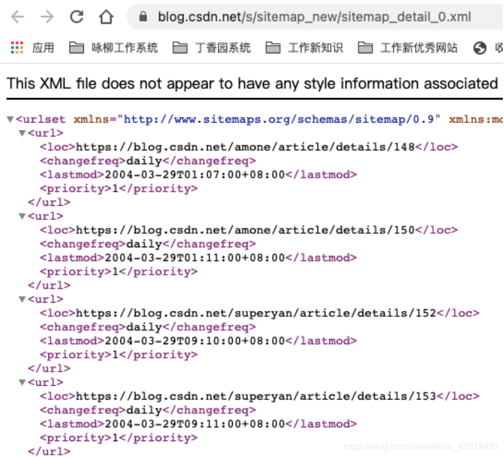The image size is (504, 457).
Task: Select the amone/article/details/148 URL text
Action: point(245,147)
